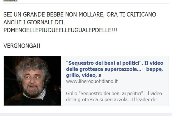
Task: Click "NON MOLLARE," in the post text
Action: [x=85, y=14]
